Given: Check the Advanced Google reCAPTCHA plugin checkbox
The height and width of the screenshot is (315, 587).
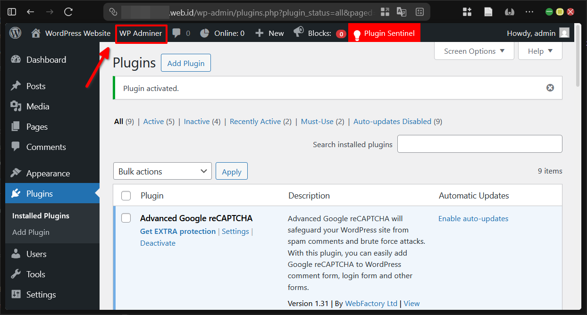Looking at the screenshot, I should [x=126, y=218].
